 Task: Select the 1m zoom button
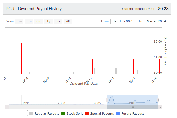pyautogui.click(x=19, y=21)
